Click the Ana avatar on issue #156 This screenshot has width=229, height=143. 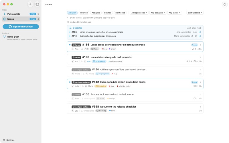[73, 49]
